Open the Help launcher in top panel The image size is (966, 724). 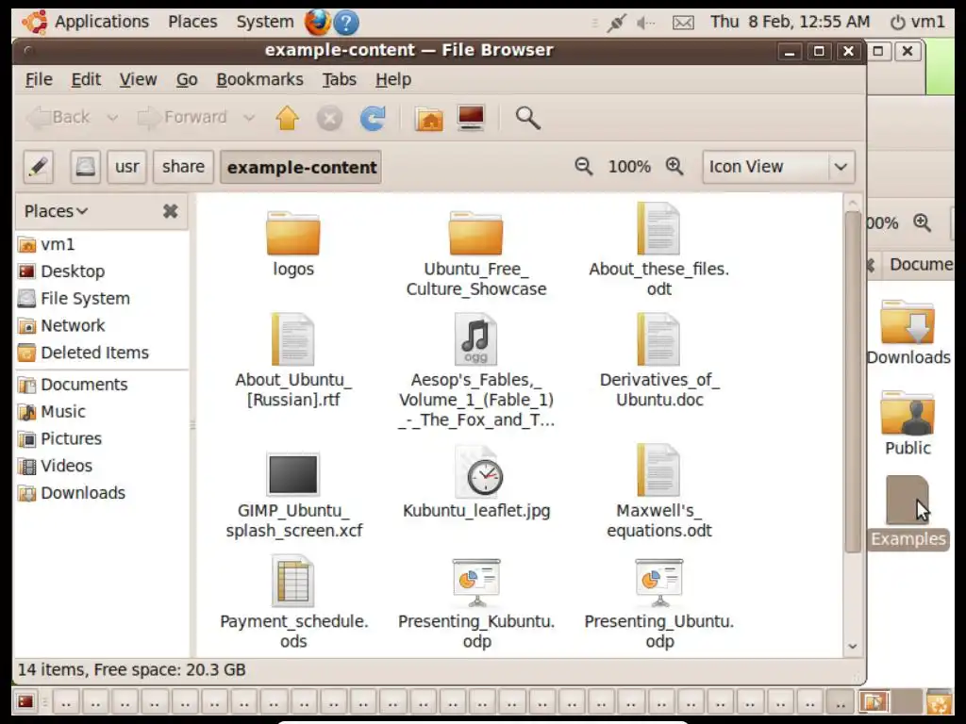tap(346, 23)
